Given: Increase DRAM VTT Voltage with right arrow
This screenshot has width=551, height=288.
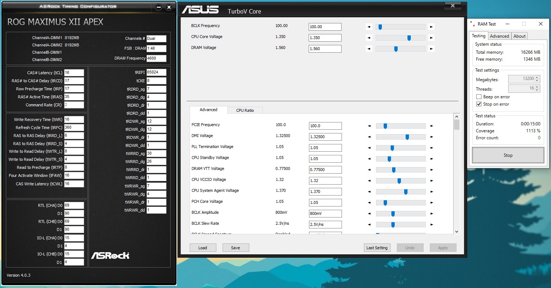Looking at the screenshot, I should click(x=432, y=170).
